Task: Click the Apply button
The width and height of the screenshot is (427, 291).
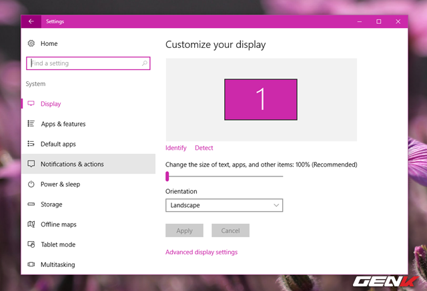Action: 184,230
